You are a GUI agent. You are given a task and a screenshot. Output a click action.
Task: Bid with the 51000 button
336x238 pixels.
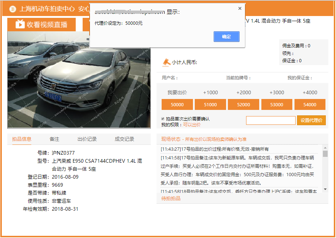(210, 104)
